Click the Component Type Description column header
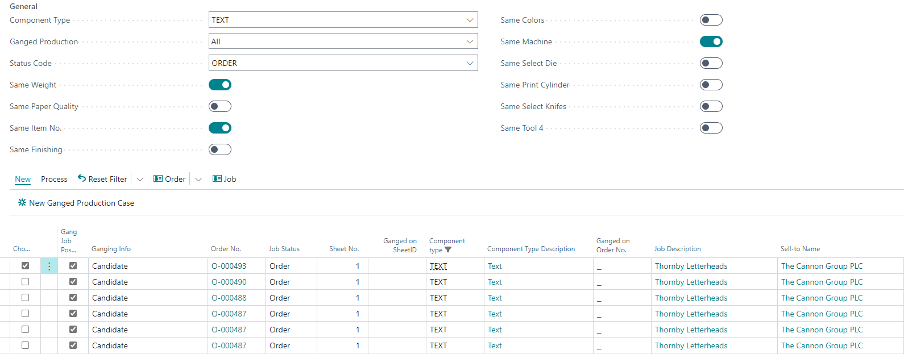 531,249
